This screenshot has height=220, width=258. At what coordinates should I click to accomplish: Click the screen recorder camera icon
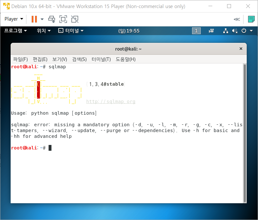click(x=211, y=31)
